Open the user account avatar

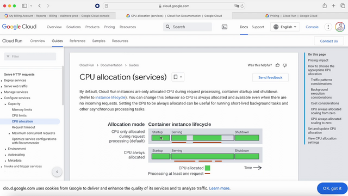(340, 27)
